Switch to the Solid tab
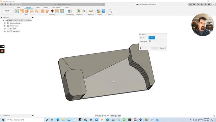This screenshot has height=122, width=216. click(19, 7)
